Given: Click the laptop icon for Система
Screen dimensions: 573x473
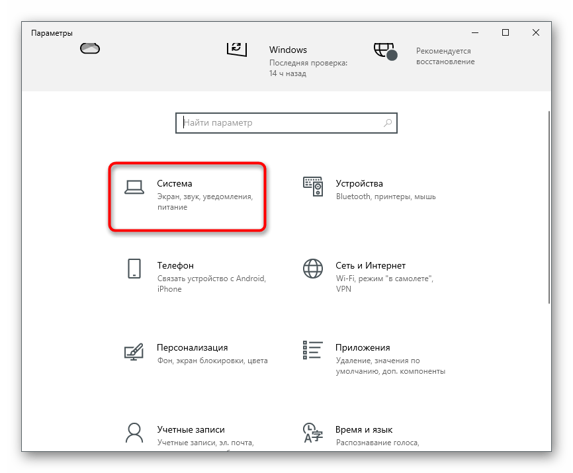Looking at the screenshot, I should 134,188.
